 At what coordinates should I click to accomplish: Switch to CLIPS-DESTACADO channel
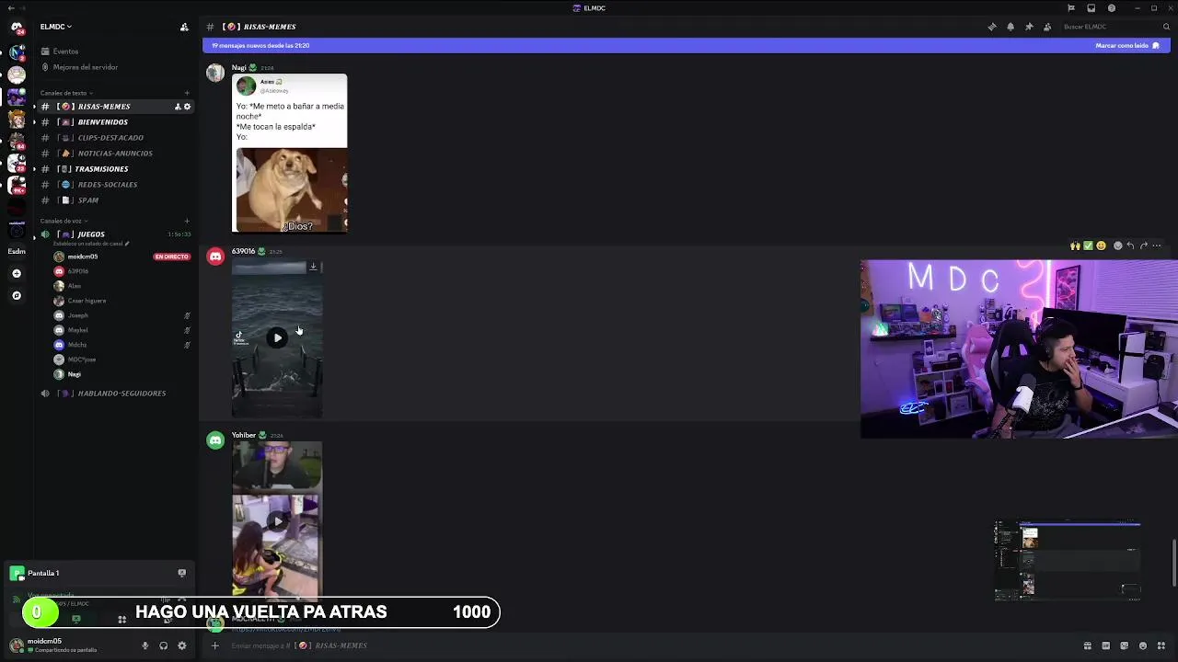tap(114, 138)
